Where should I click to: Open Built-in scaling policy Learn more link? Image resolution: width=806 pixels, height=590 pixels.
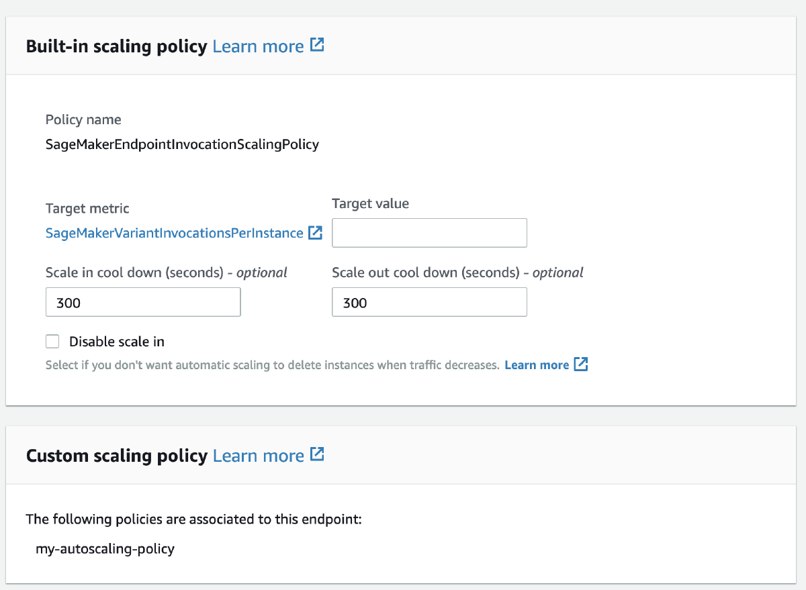(x=258, y=46)
